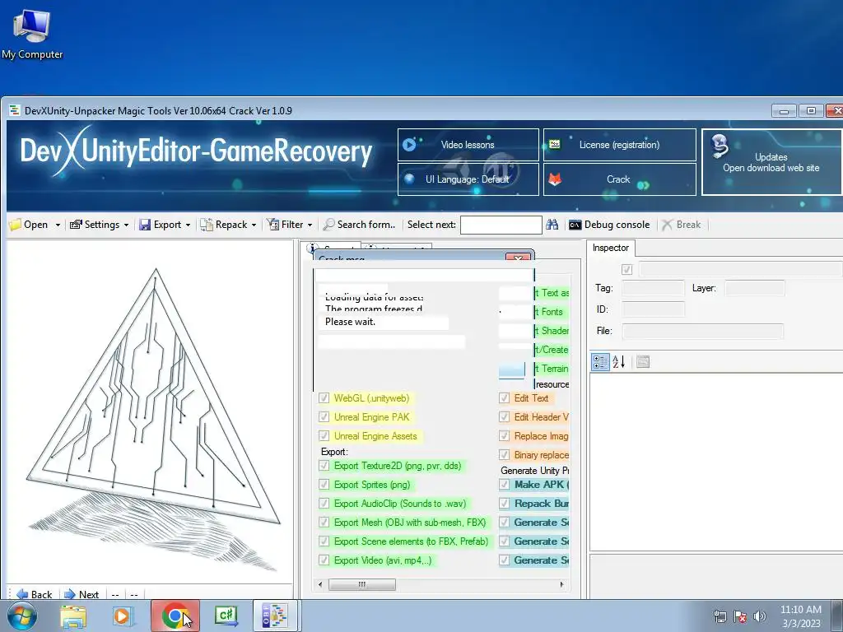Expand the Settings dropdown arrow
Screen dimensions: 843x632
point(126,225)
